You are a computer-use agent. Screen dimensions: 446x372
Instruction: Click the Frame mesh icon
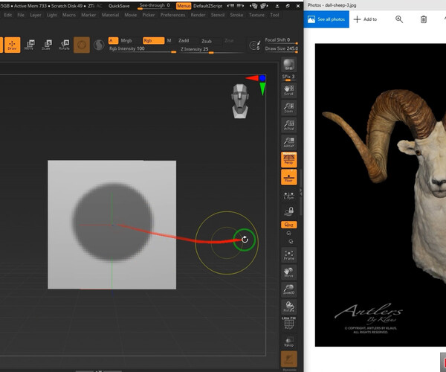coord(288,254)
